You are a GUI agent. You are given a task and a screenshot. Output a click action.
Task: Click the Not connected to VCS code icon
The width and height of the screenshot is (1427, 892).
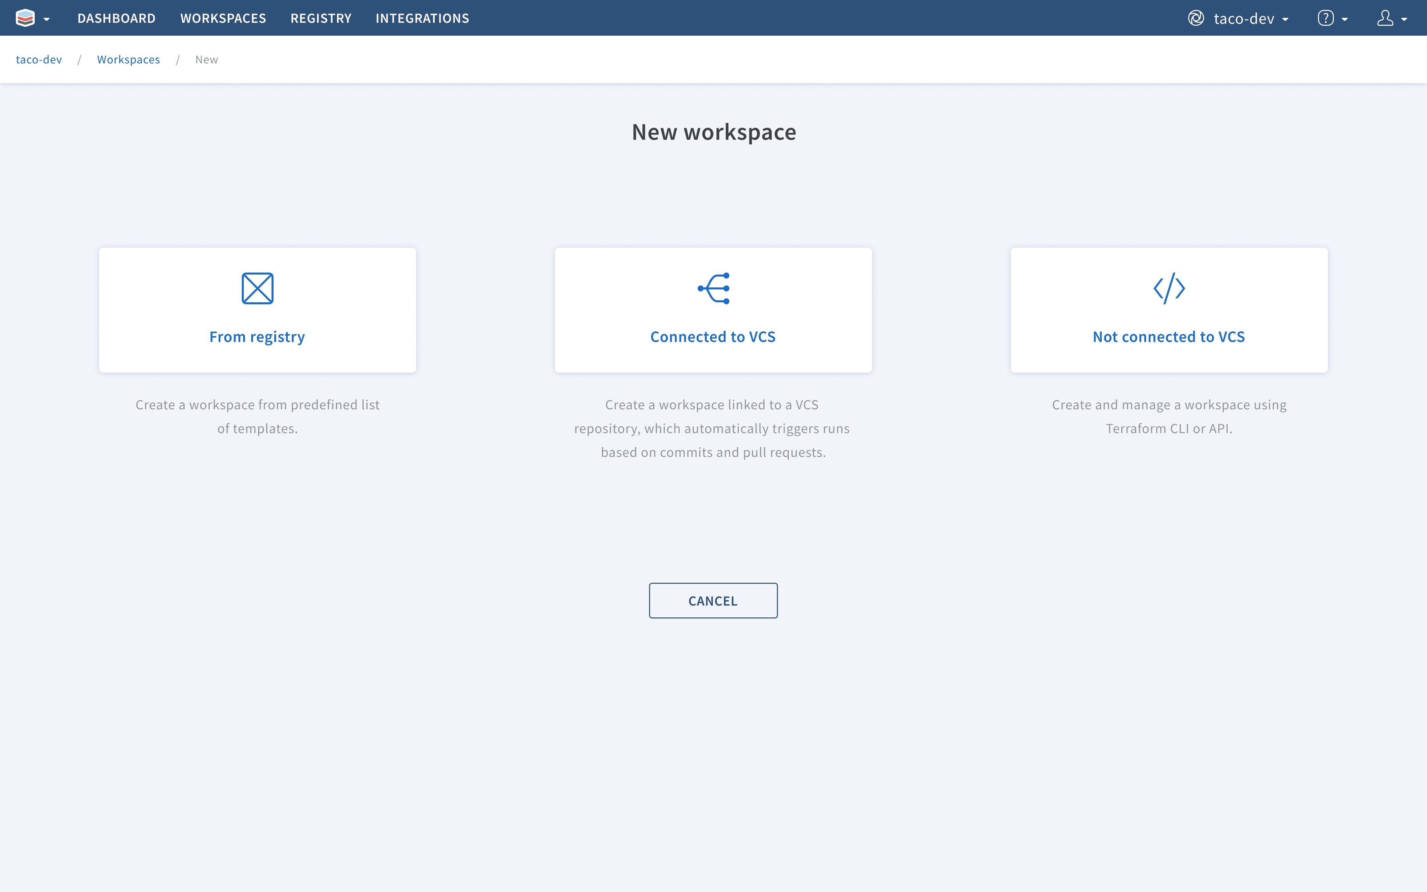[x=1169, y=288]
